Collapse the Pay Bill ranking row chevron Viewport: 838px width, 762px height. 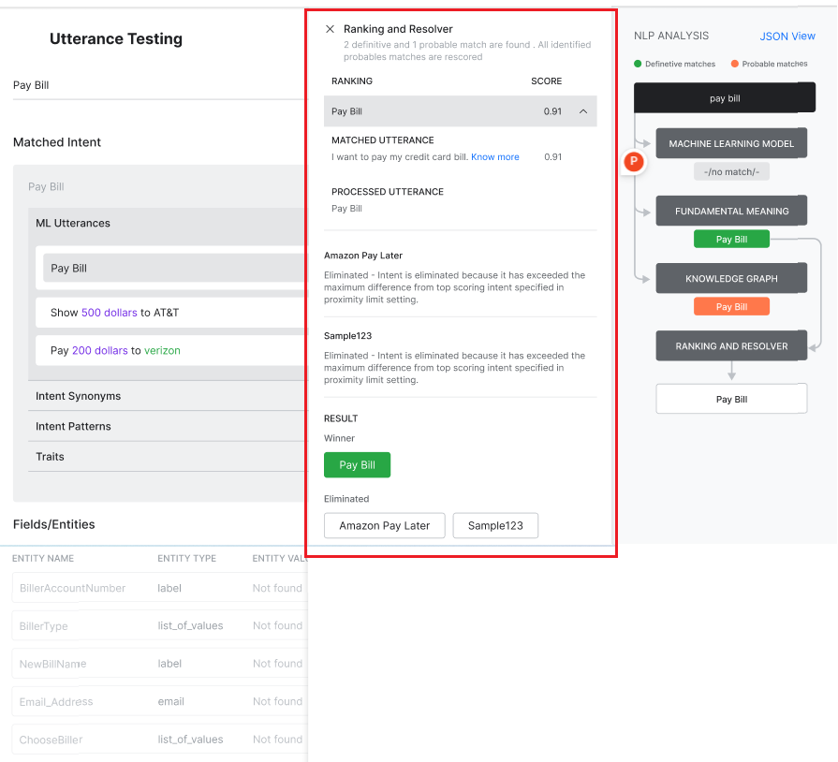(x=583, y=111)
